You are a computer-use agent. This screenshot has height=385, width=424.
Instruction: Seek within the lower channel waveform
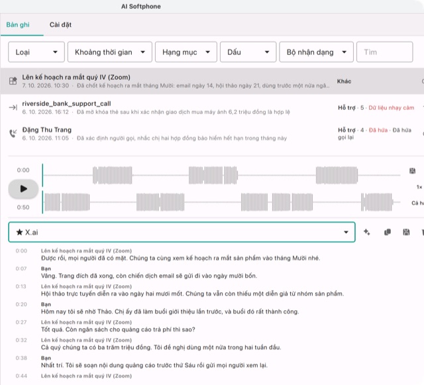click(222, 202)
